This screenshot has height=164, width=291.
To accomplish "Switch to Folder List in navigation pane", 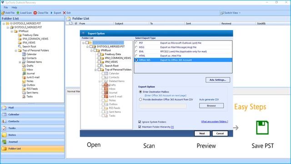I will pyautogui.click(x=33, y=149).
